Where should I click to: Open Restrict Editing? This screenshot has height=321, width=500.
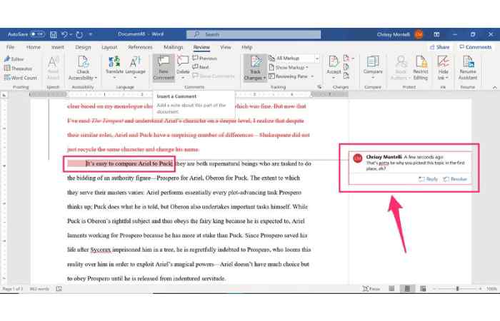pyautogui.click(x=421, y=65)
